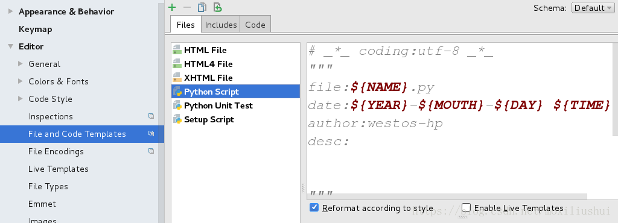Select the HTML4 File template
The height and width of the screenshot is (223, 618).
click(235, 64)
